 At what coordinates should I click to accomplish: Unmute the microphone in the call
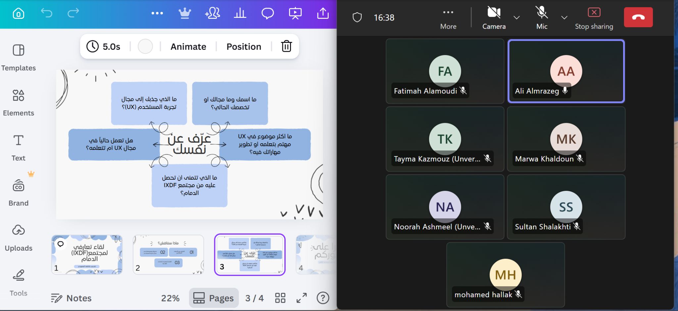click(542, 12)
